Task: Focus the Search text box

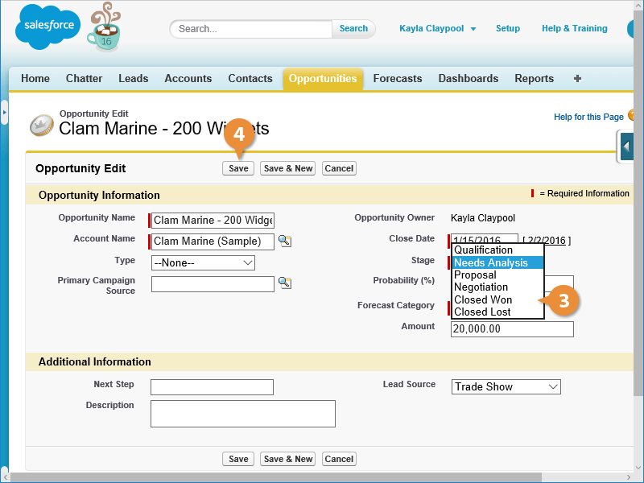Action: 253,29
